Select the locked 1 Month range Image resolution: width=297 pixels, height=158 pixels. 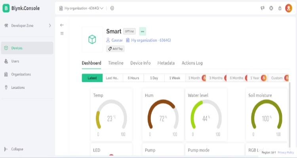(196, 78)
